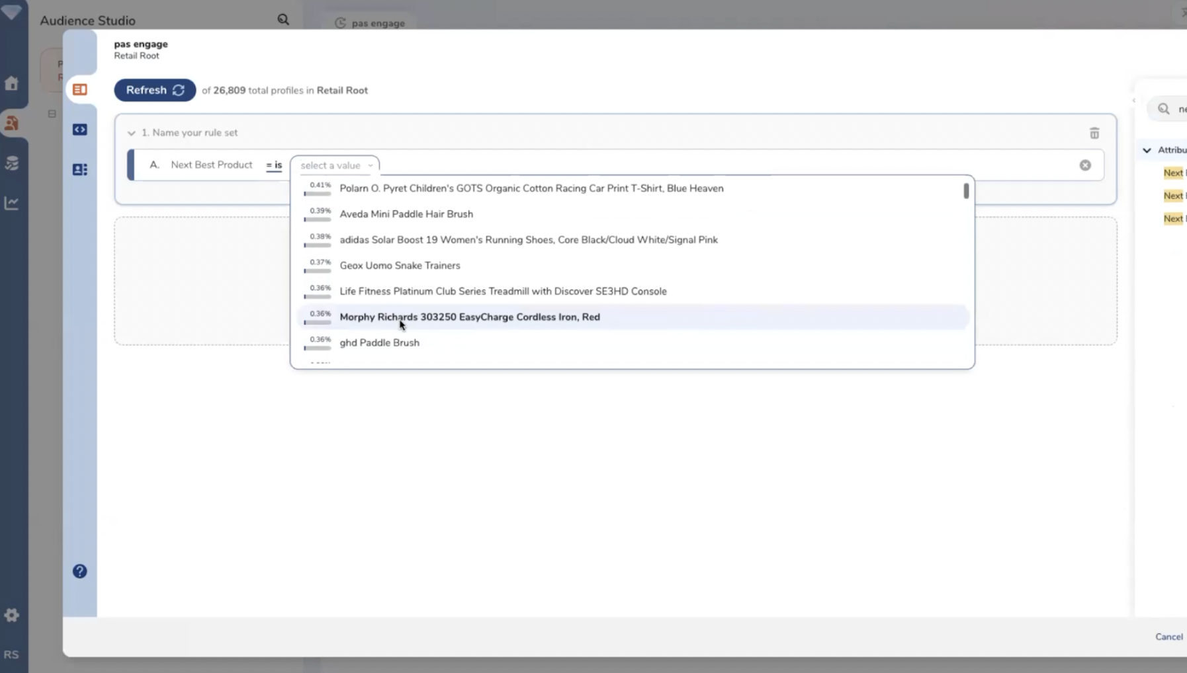Screen dimensions: 1187x673
Task: Open the Home icon in left sidebar
Action: click(11, 83)
